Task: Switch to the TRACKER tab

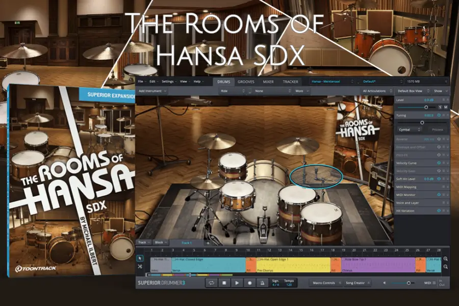Action: (x=290, y=82)
